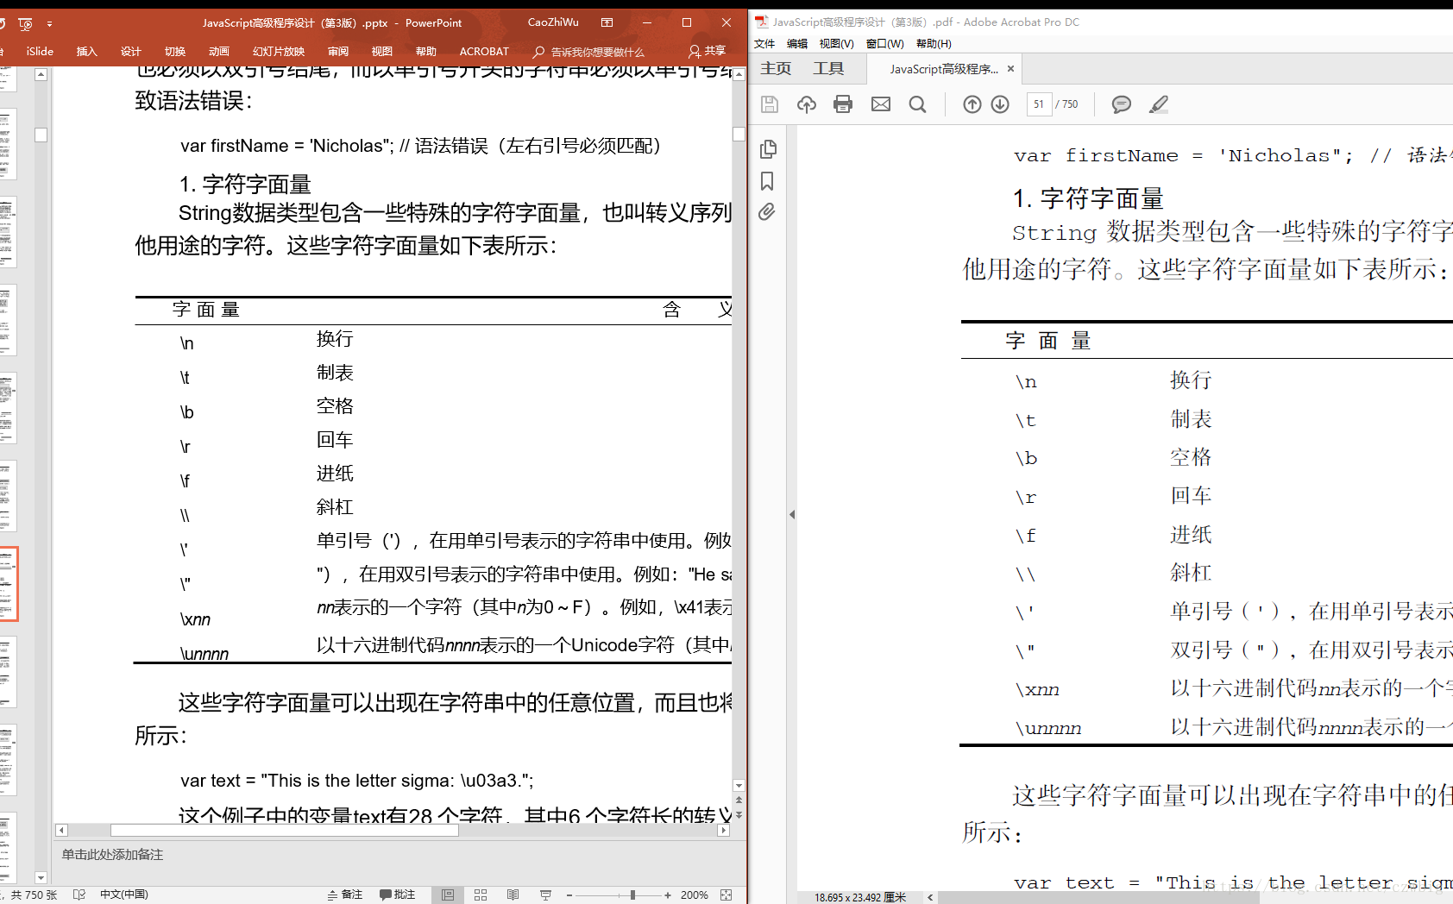Click next slide double arrow in PowerPoint

click(739, 815)
